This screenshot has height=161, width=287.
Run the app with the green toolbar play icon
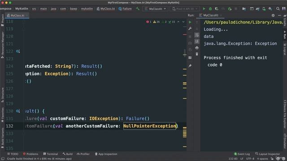204,8
